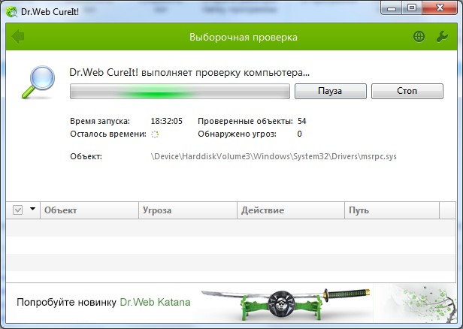Click the Осталось времени label
The height and width of the screenshot is (329, 463).
(108, 134)
